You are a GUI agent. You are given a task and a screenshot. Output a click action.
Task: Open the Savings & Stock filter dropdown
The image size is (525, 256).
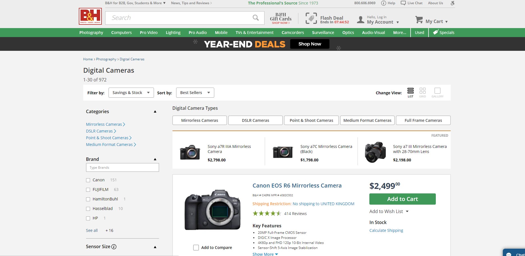click(131, 93)
